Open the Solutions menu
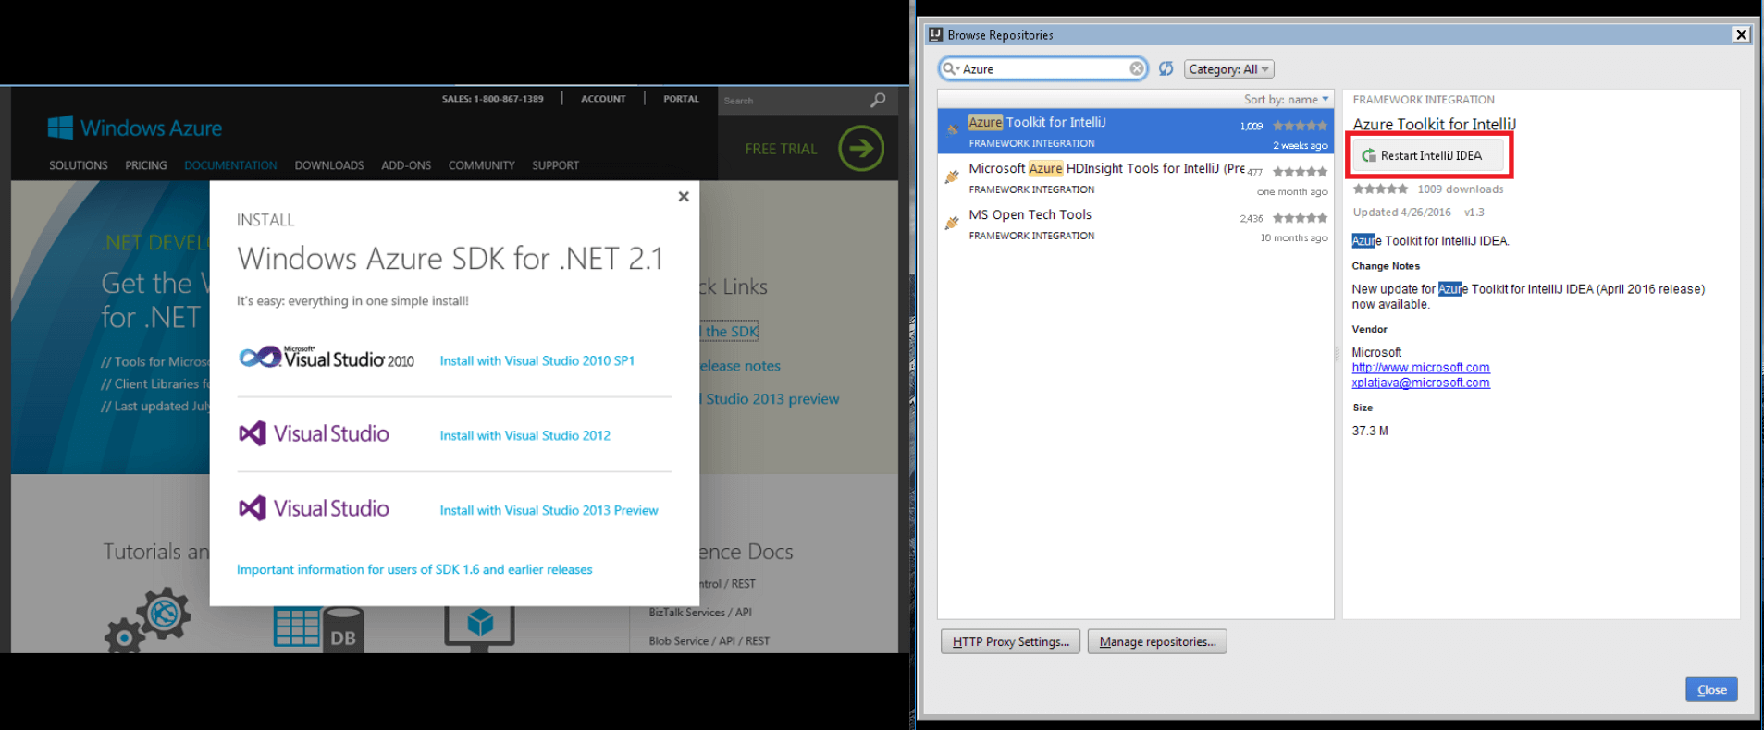This screenshot has width=1764, height=730. point(79,165)
